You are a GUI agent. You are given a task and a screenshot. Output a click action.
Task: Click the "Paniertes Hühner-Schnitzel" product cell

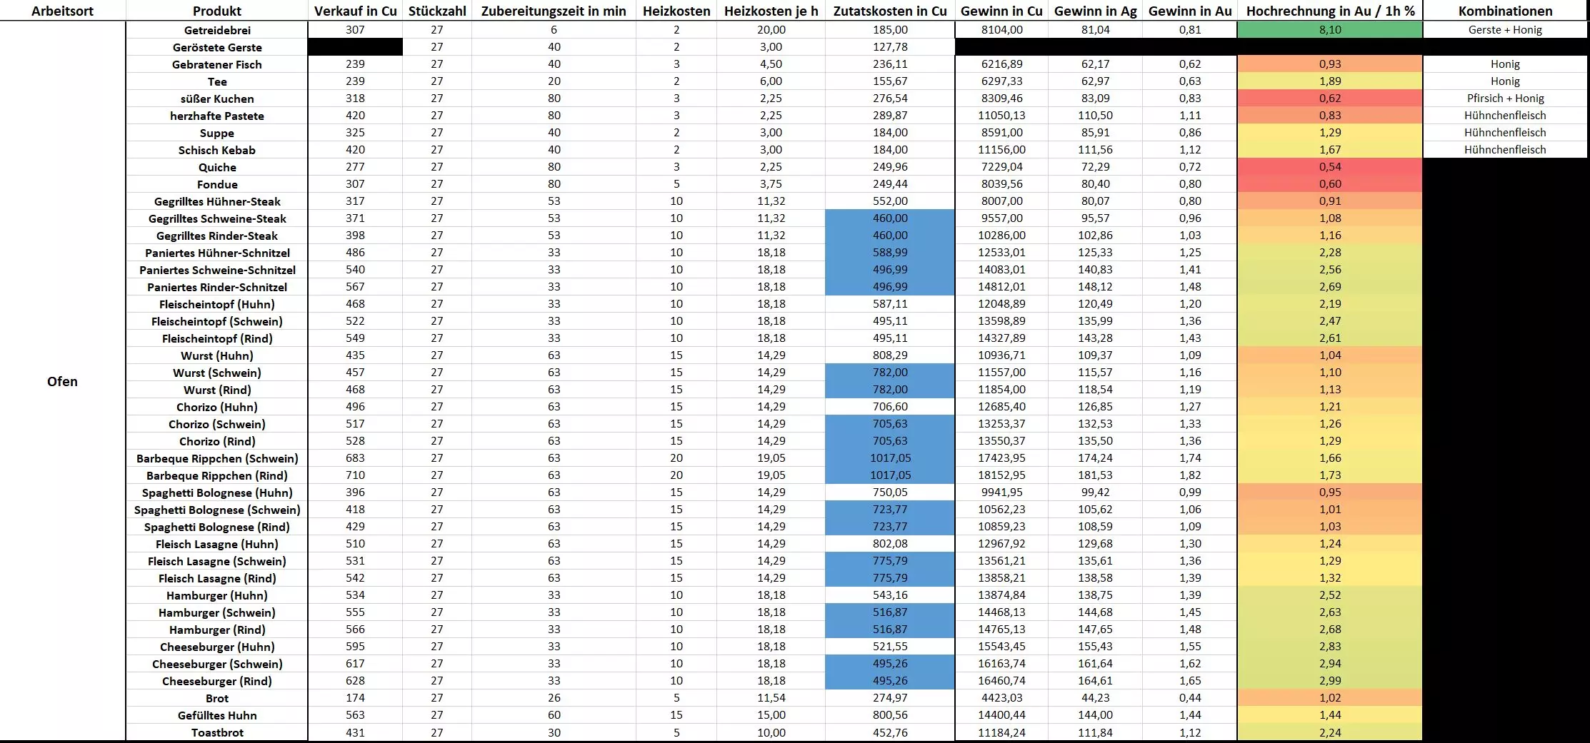[217, 253]
